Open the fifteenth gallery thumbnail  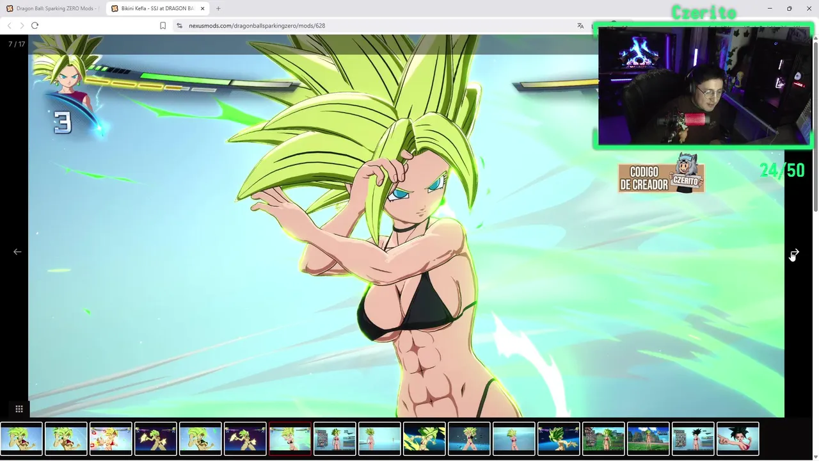tap(648, 439)
